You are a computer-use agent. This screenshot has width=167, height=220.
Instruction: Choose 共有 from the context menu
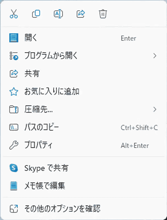[x=84, y=74]
